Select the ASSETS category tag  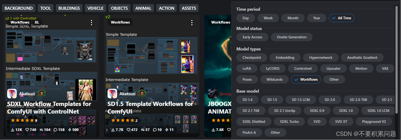tap(189, 8)
